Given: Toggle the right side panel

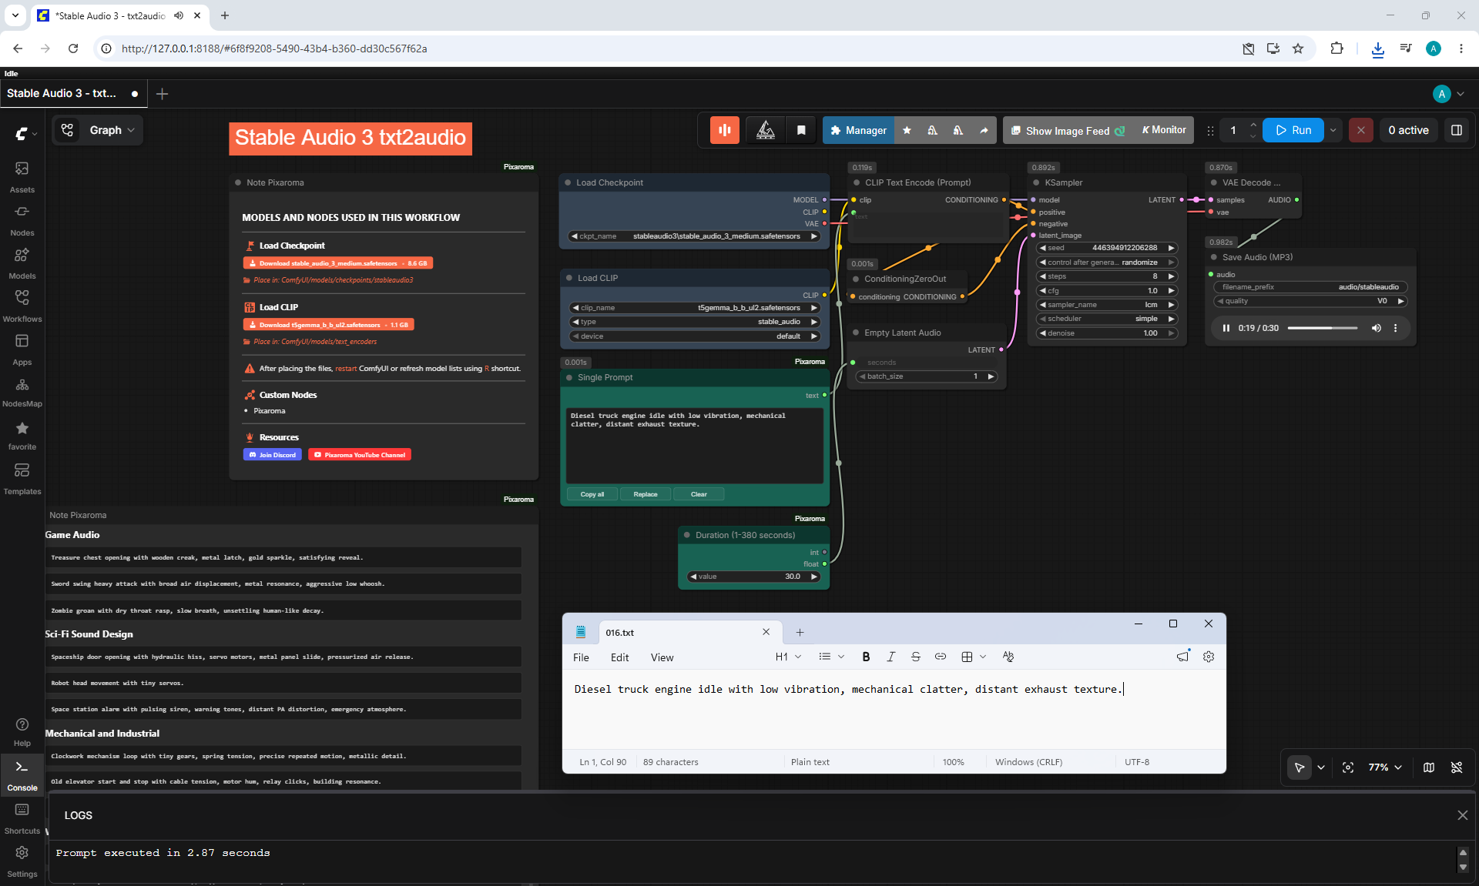Looking at the screenshot, I should [x=1457, y=130].
